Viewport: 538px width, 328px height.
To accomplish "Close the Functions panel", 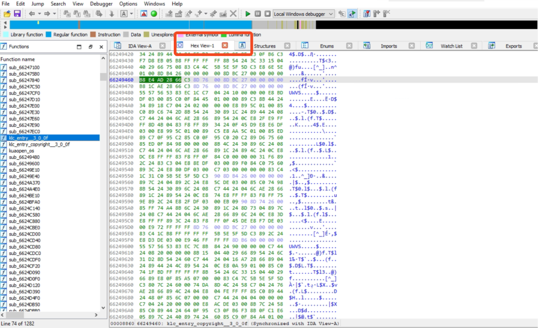I will [x=101, y=46].
